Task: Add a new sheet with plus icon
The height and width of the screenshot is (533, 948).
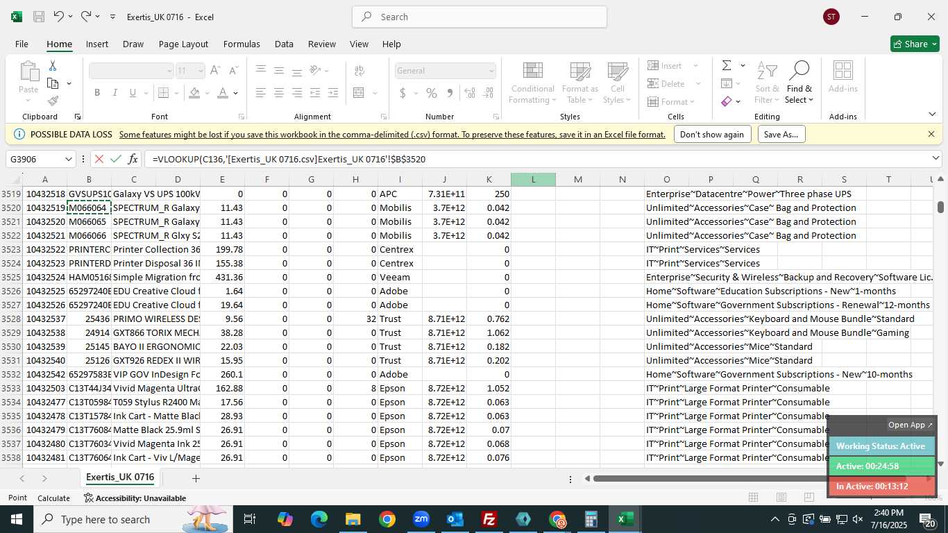Action: 196,478
